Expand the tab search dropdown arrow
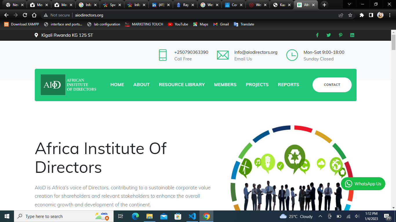396x222 pixels. point(349,5)
